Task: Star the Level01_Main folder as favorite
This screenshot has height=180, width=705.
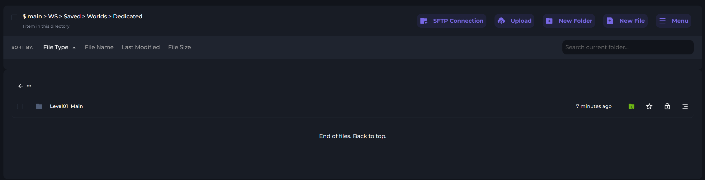Action: (x=649, y=106)
